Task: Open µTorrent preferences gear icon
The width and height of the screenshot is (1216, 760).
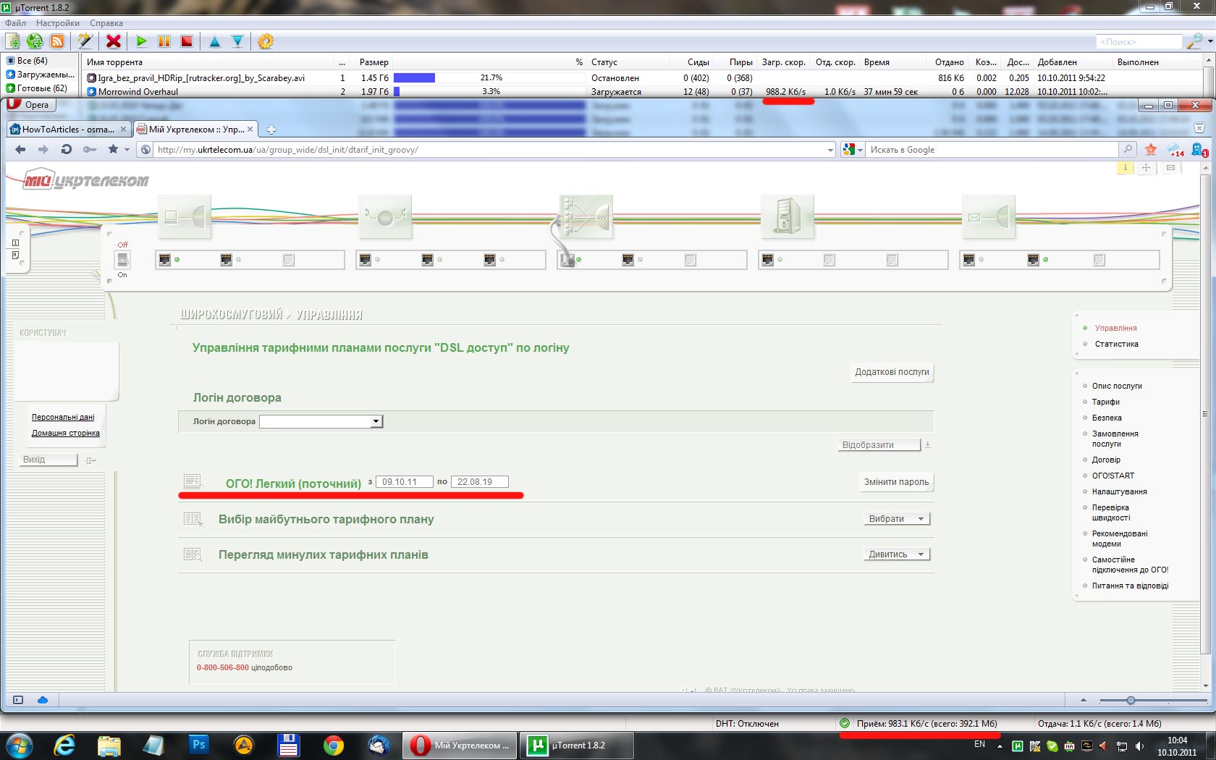Action: point(266,41)
